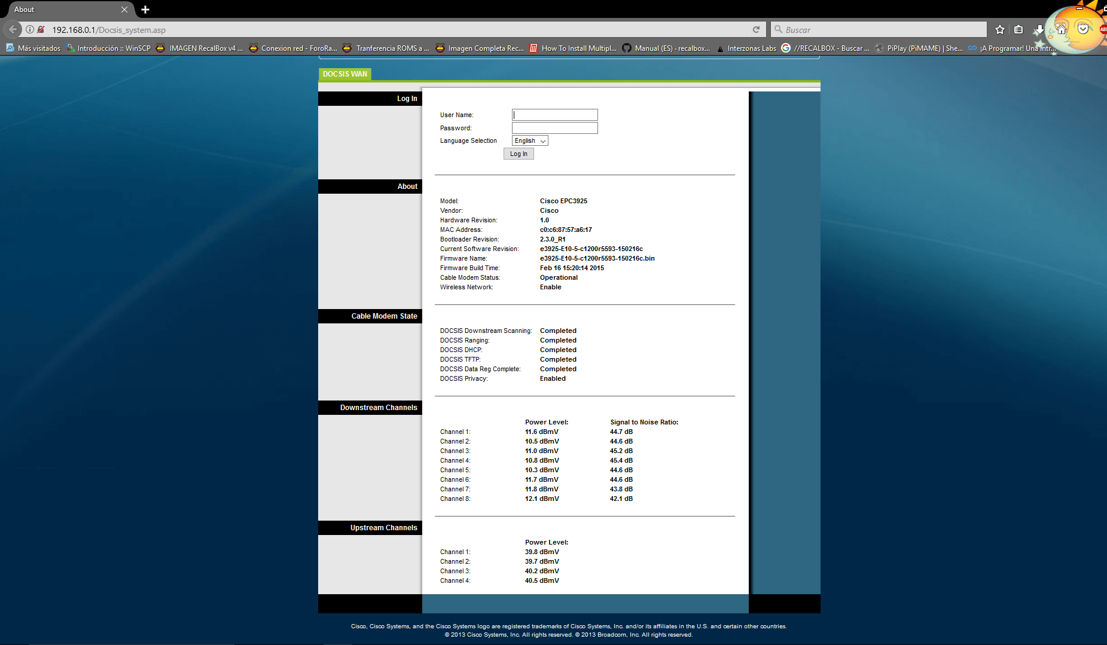Image resolution: width=1107 pixels, height=645 pixels.
Task: Close the About browser tab
Action: [124, 10]
